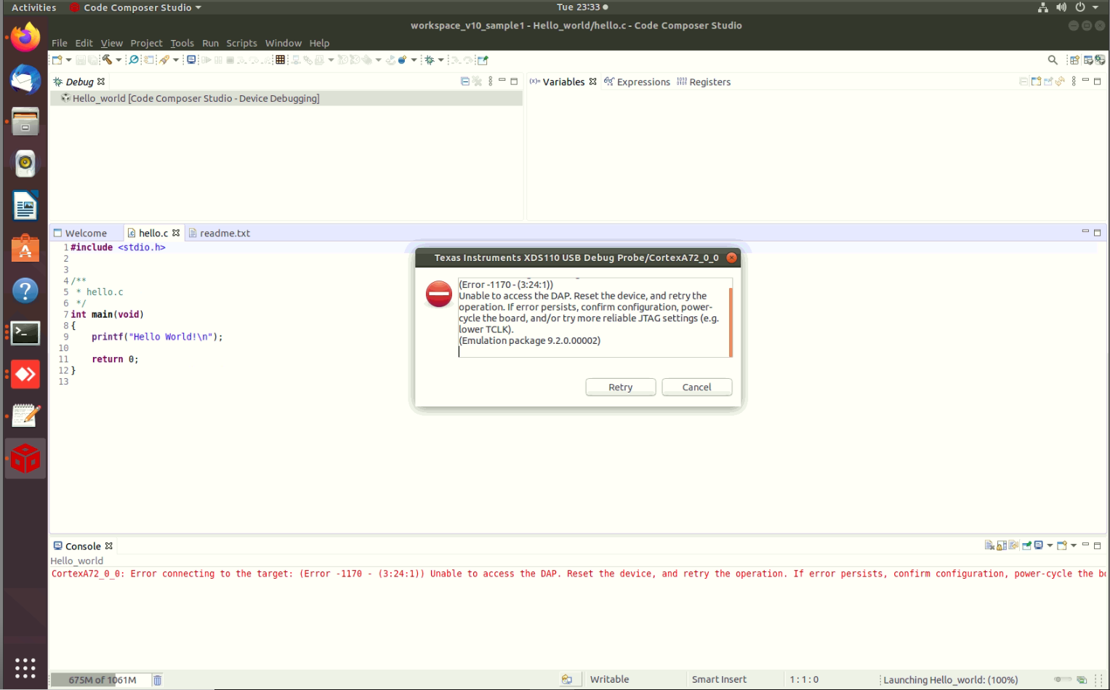Image resolution: width=1110 pixels, height=690 pixels.
Task: Switch to the CCS Edit perspective icon
Action: tap(1088, 60)
